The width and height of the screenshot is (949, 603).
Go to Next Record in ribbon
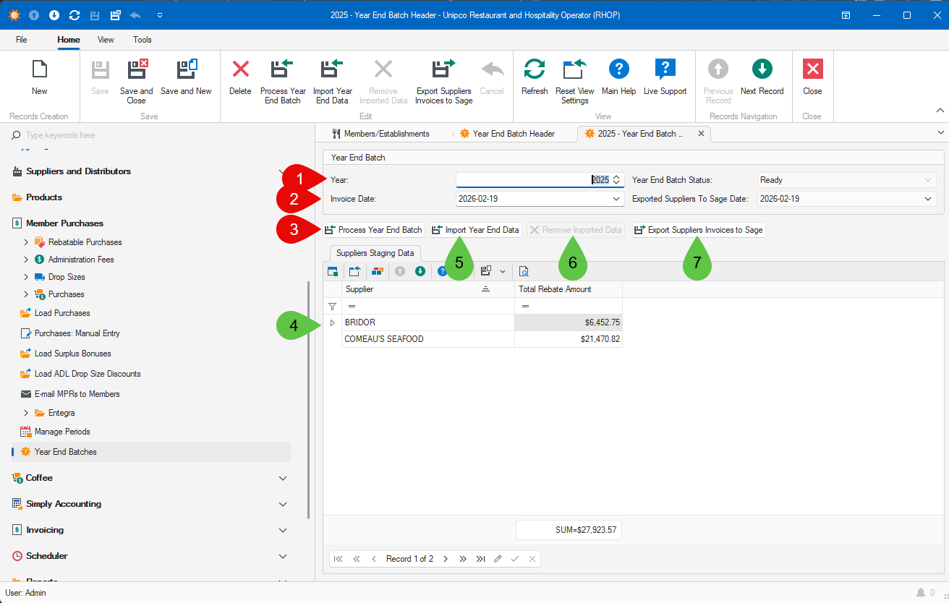[762, 70]
